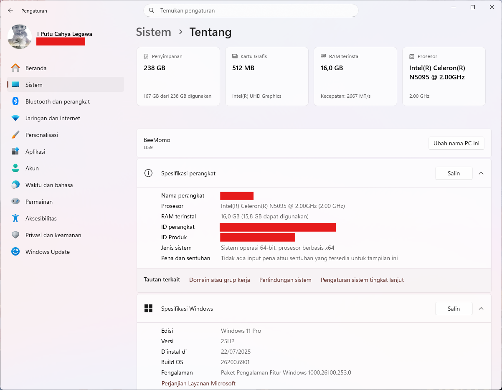Screen dimensions: 502x390
Task: Open the Penyimpanan 238 GB card
Action: [178, 76]
